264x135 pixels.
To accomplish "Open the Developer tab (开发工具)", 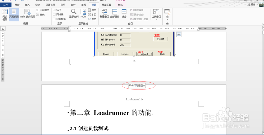I will pyautogui.click(x=106, y=5).
